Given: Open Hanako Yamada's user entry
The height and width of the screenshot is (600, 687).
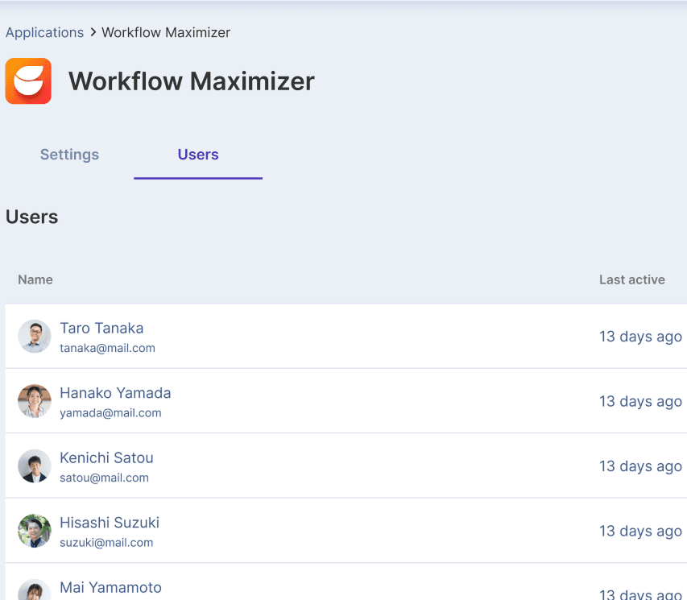Looking at the screenshot, I should [115, 393].
